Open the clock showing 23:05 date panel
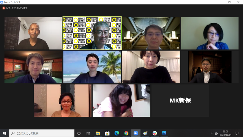This screenshot has width=243, height=137. (x=226, y=133)
